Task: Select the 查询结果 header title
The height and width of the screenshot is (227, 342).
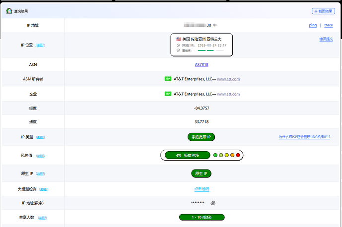Action: pyautogui.click(x=21, y=11)
